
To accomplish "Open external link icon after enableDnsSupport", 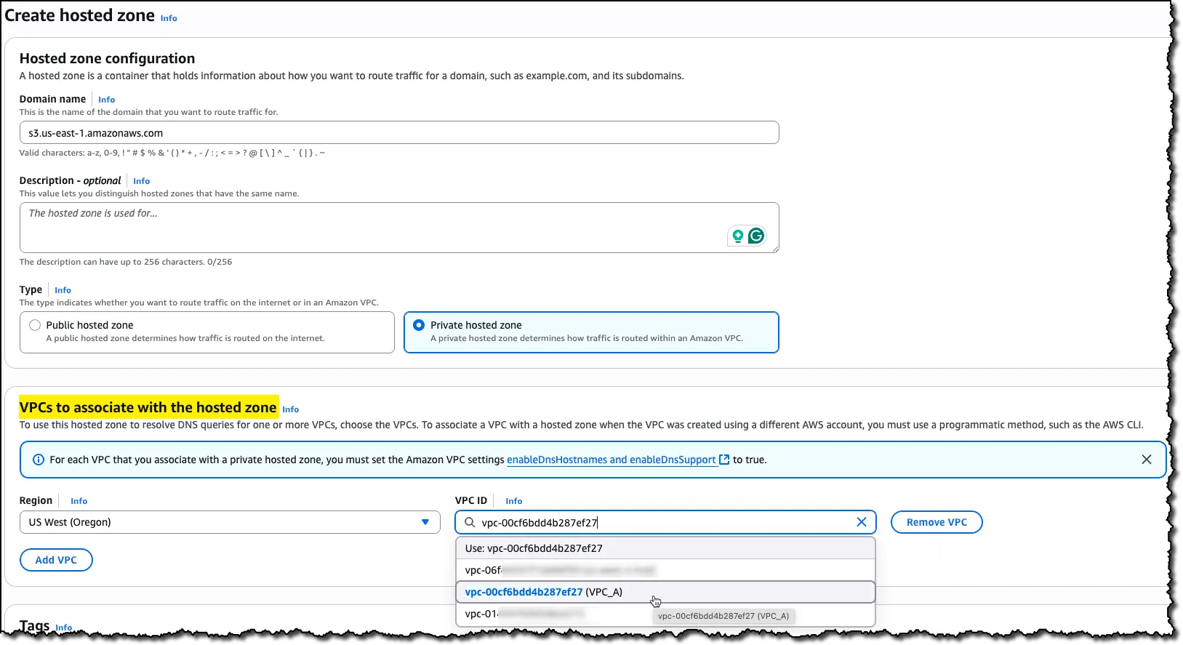I will (x=724, y=460).
